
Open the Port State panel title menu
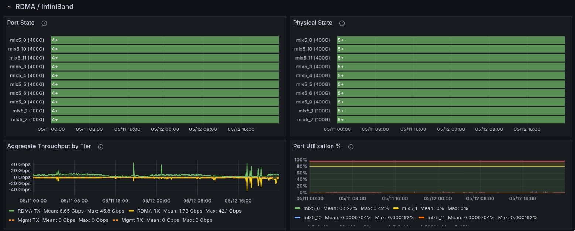[x=21, y=23]
